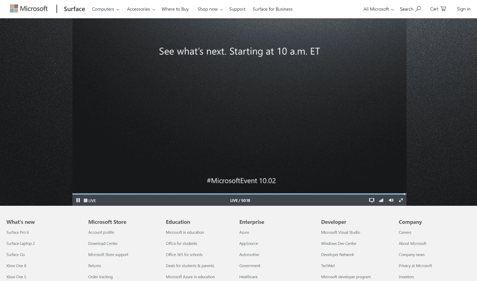Viewport: 477px width, 281px height.
Task: Expand the Computers dropdown menu
Action: click(105, 9)
